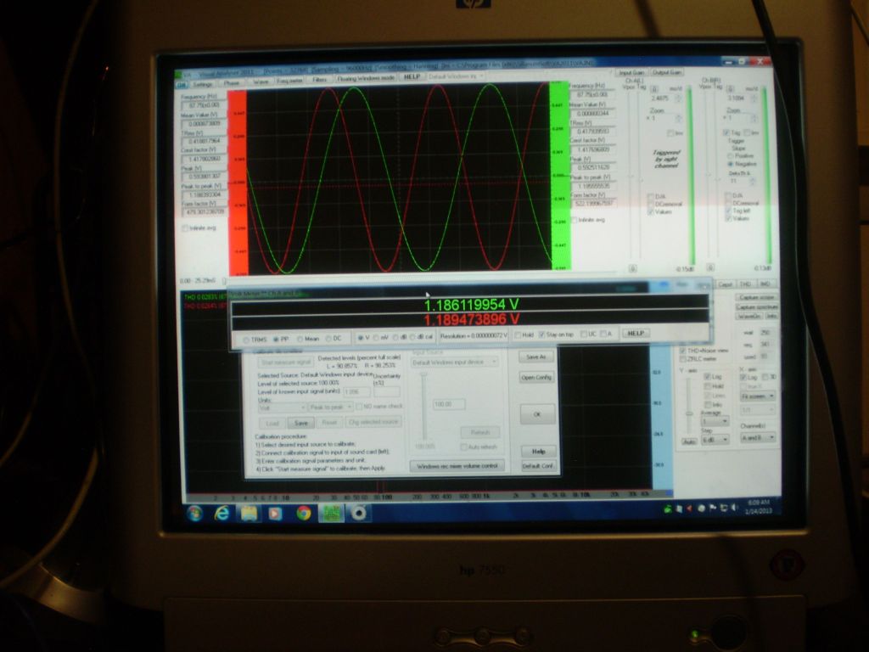Open the Media Player taskbar icon
Image resolution: width=869 pixels, height=652 pixels.
click(x=275, y=514)
